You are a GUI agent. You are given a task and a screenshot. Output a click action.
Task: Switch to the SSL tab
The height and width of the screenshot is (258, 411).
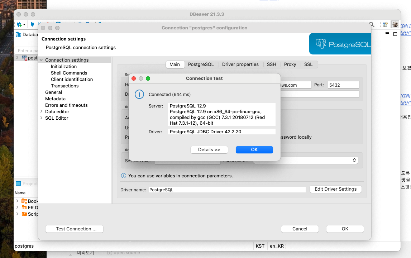(x=308, y=64)
